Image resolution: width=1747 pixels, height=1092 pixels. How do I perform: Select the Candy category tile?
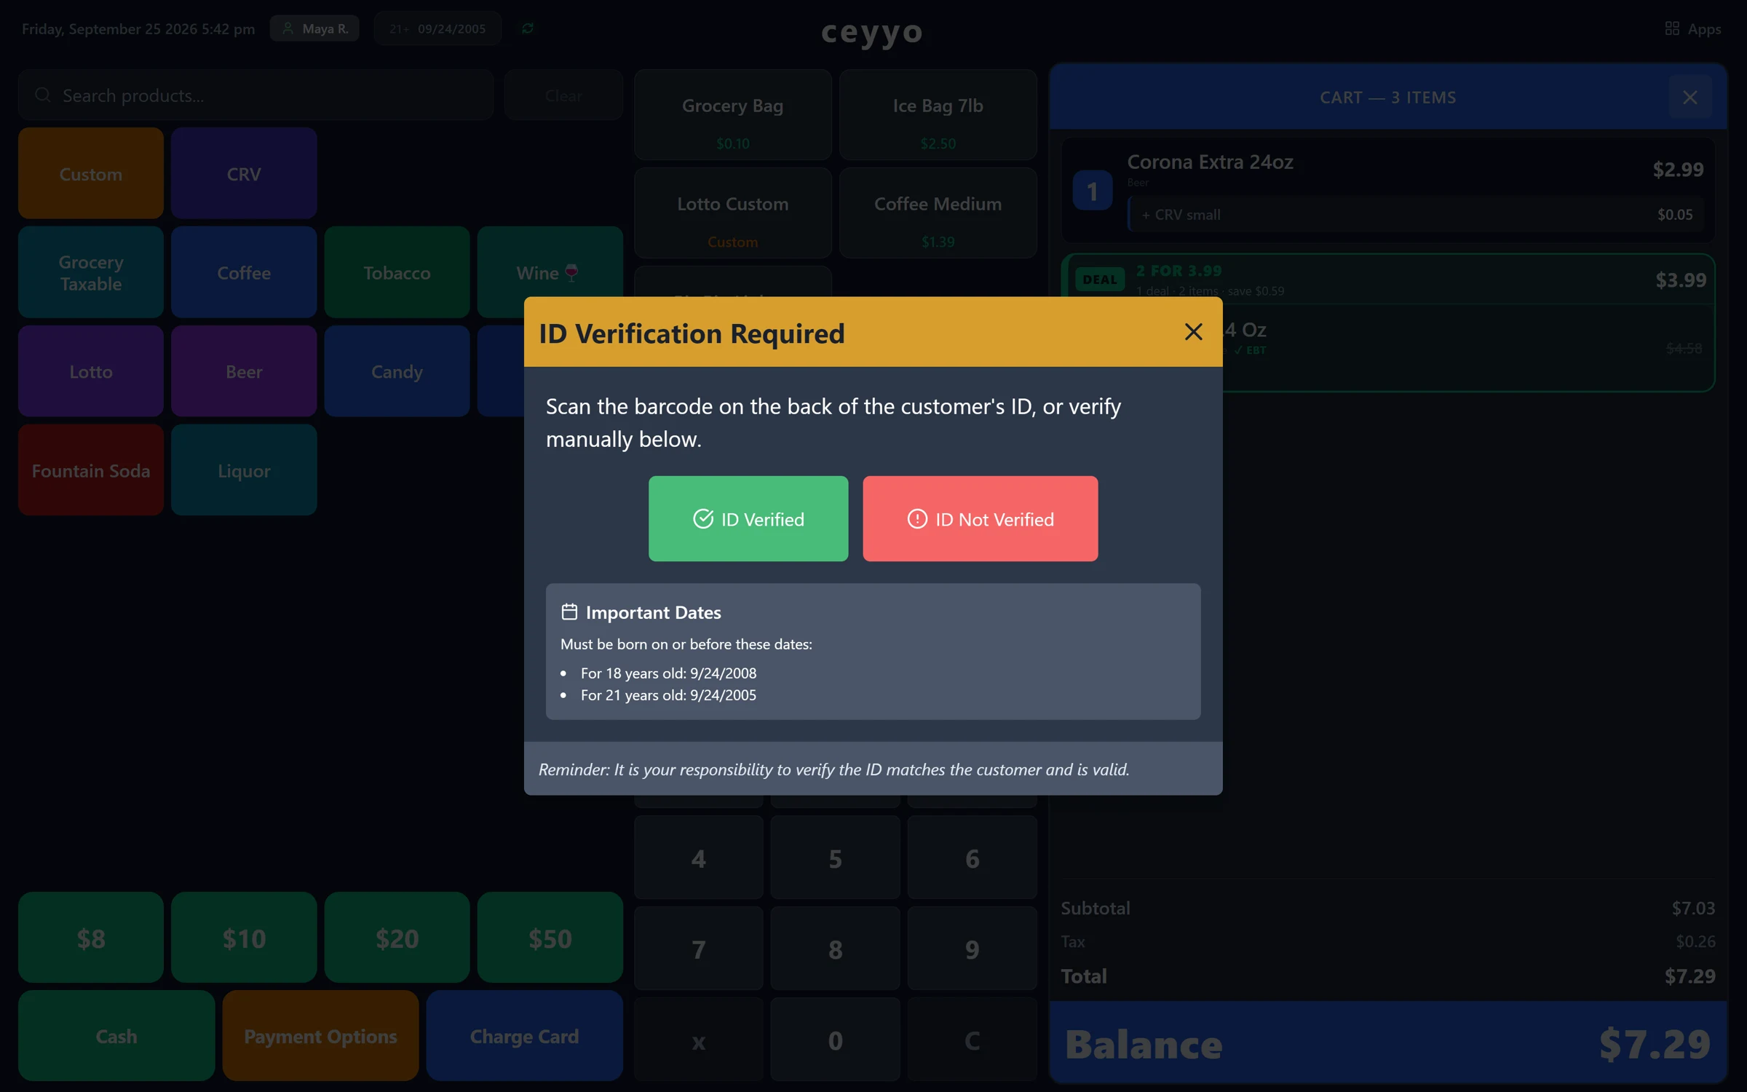click(397, 371)
